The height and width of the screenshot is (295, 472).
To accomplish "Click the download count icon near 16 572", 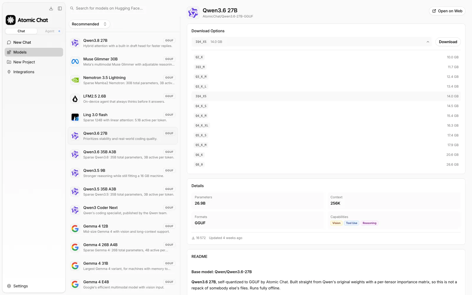I will click(x=193, y=238).
